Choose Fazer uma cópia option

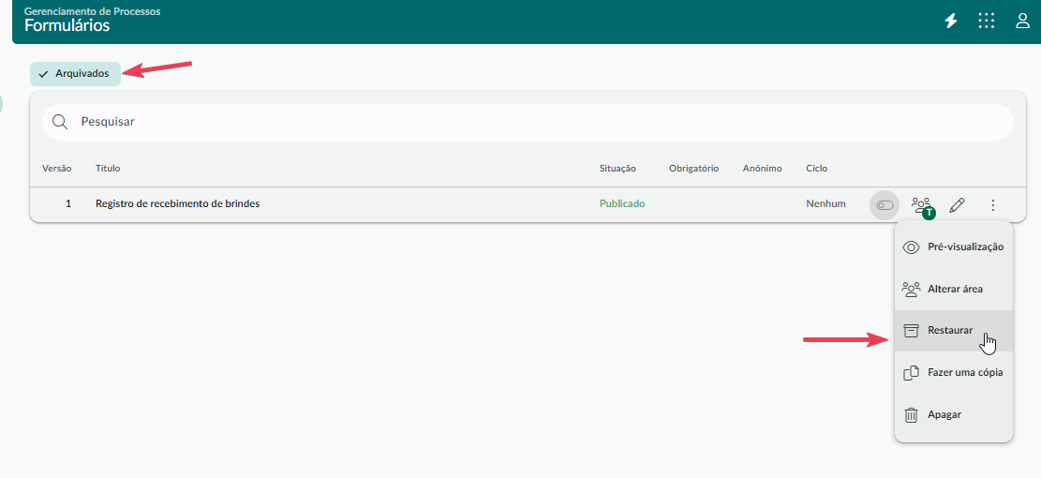(953, 372)
